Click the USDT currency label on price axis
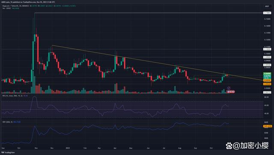This screenshot has width=274, height=155. pos(267,6)
